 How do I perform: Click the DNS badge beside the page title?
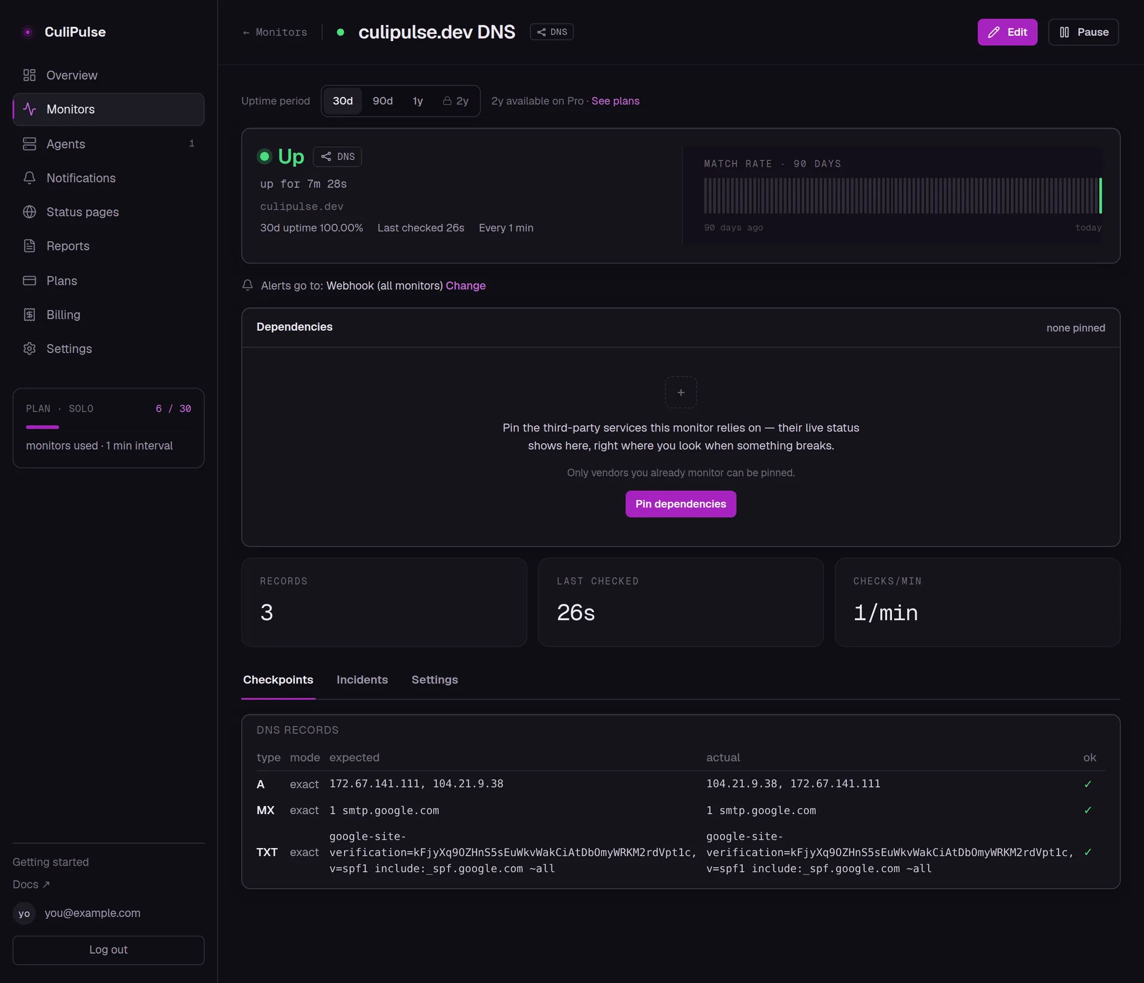(551, 32)
